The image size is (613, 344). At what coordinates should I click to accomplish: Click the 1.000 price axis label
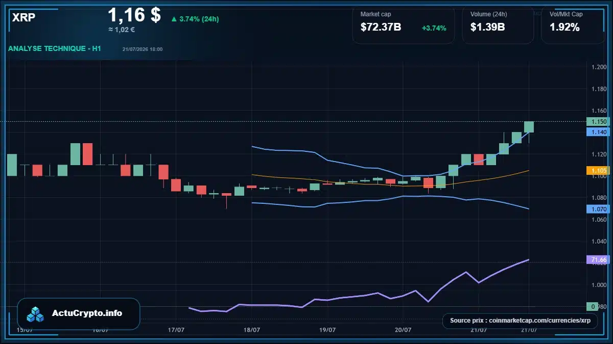[x=599, y=285]
